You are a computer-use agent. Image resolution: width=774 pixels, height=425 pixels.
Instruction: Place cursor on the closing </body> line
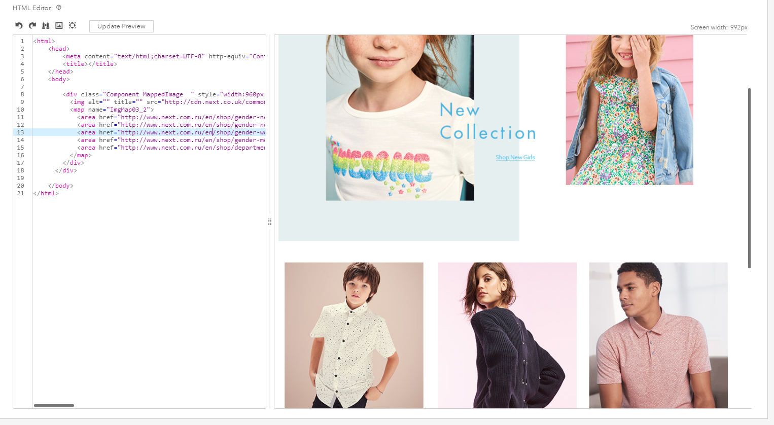tap(61, 186)
